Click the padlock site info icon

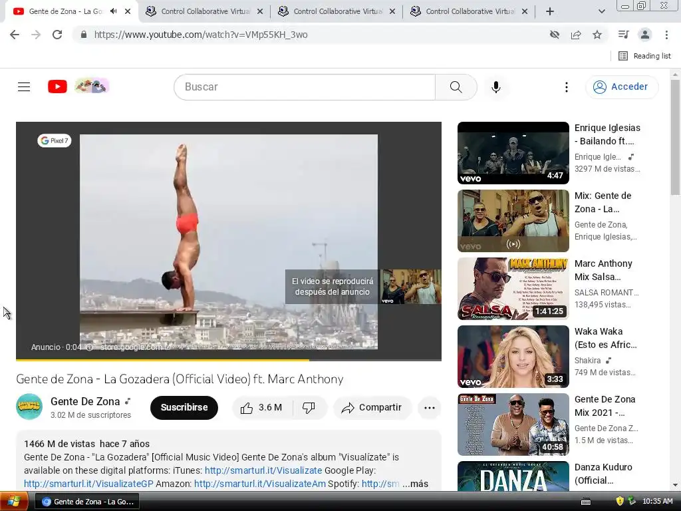pos(84,35)
